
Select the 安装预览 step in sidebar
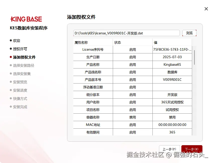(x=19, y=82)
